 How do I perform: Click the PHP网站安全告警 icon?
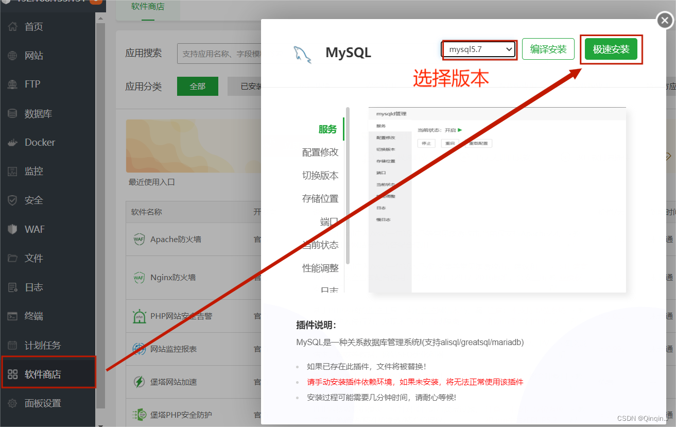[x=139, y=316]
